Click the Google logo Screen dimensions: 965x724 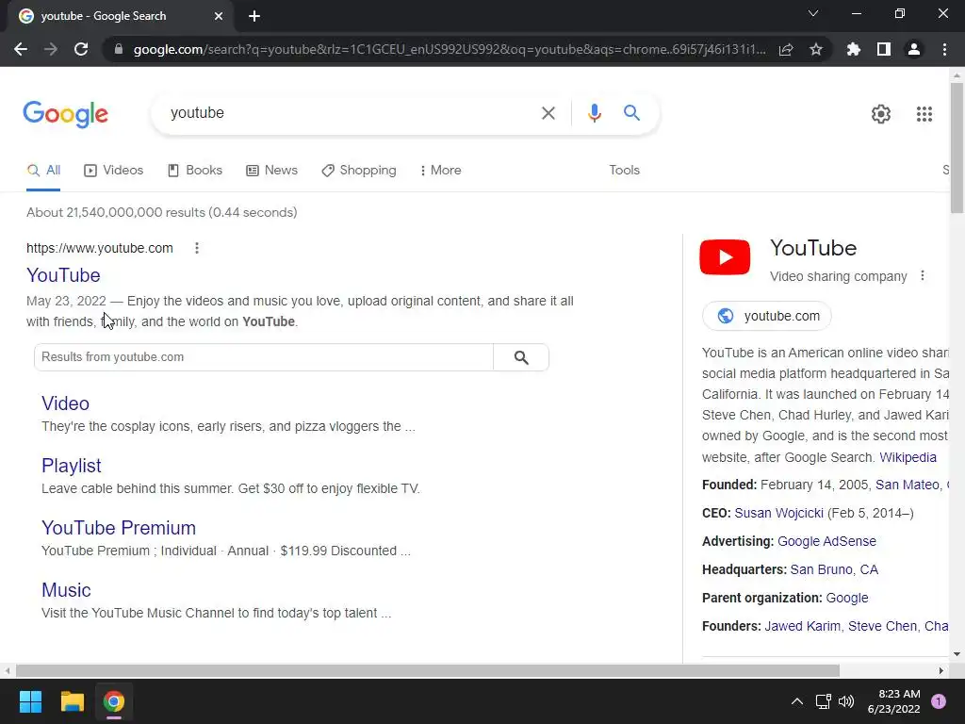tap(65, 114)
